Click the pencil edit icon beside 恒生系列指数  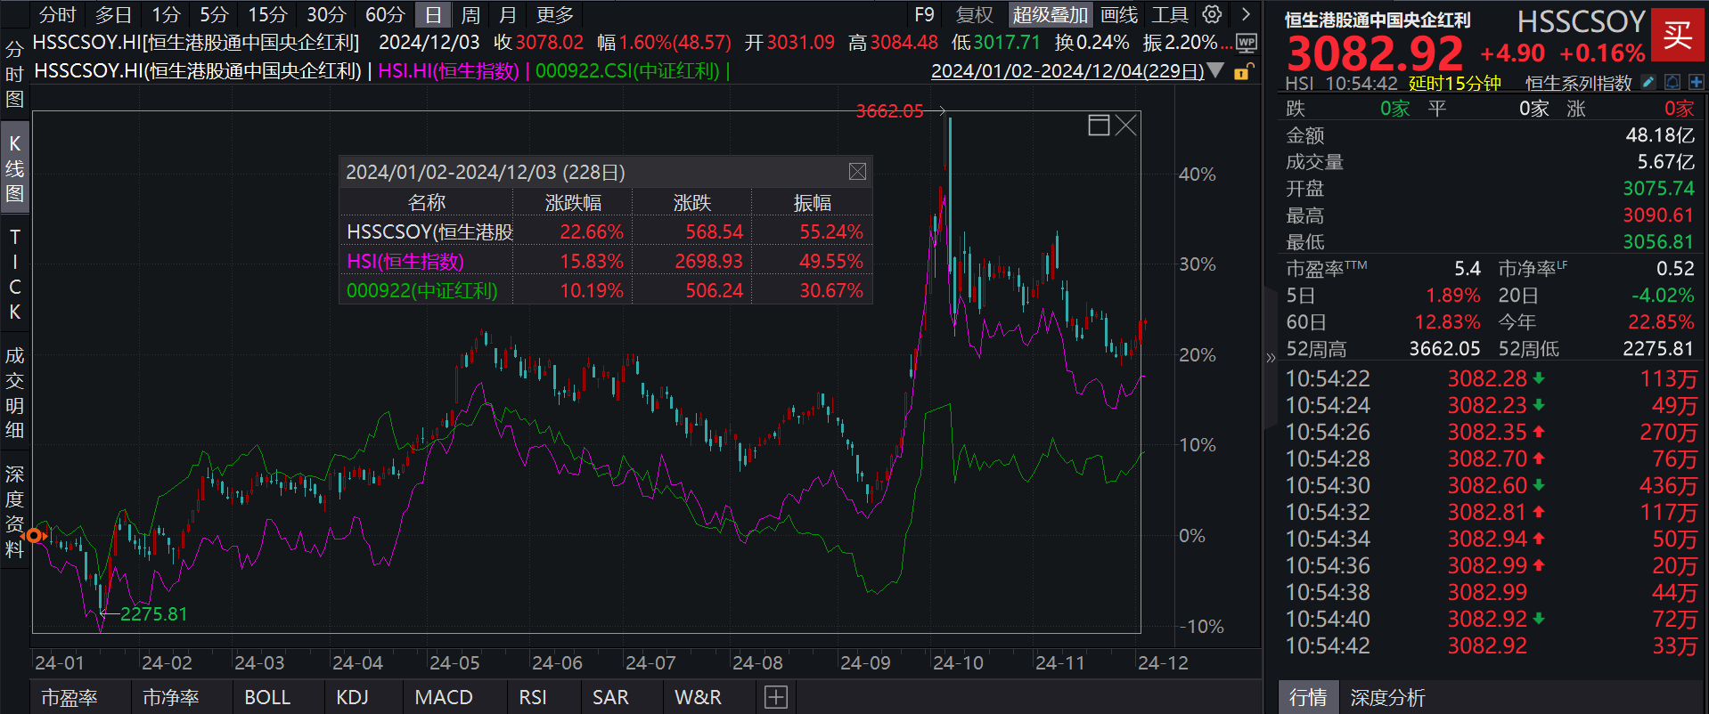point(1648,82)
